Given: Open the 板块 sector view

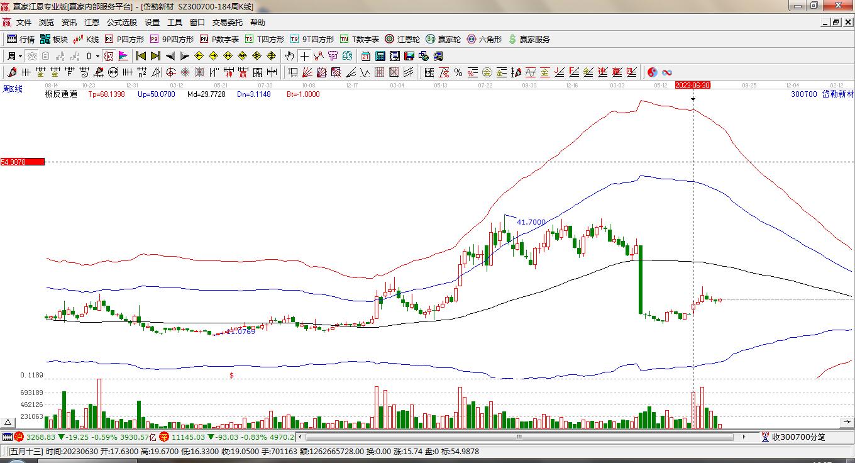Looking at the screenshot, I should coord(54,39).
